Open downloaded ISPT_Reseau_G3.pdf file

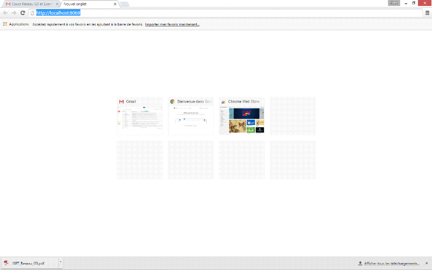click(x=30, y=264)
